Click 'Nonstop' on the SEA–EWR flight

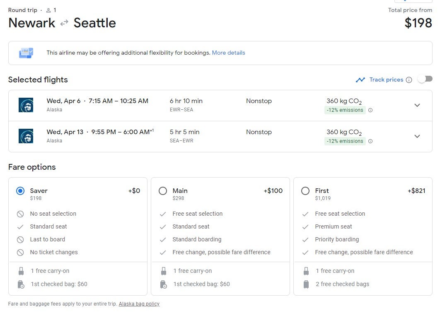(259, 132)
